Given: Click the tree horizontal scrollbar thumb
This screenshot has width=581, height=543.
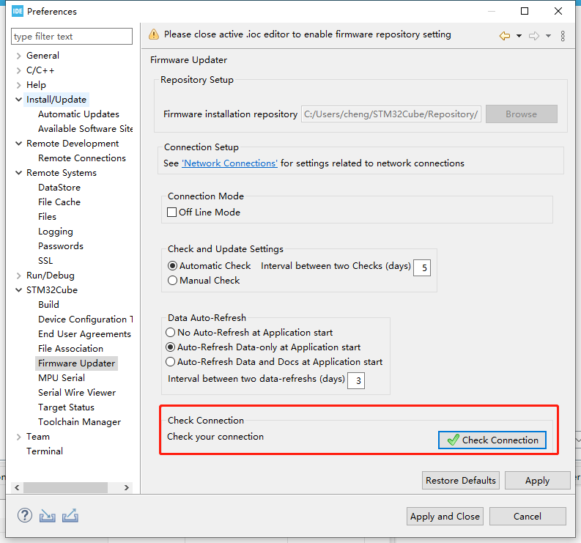Looking at the screenshot, I should coord(66,487).
